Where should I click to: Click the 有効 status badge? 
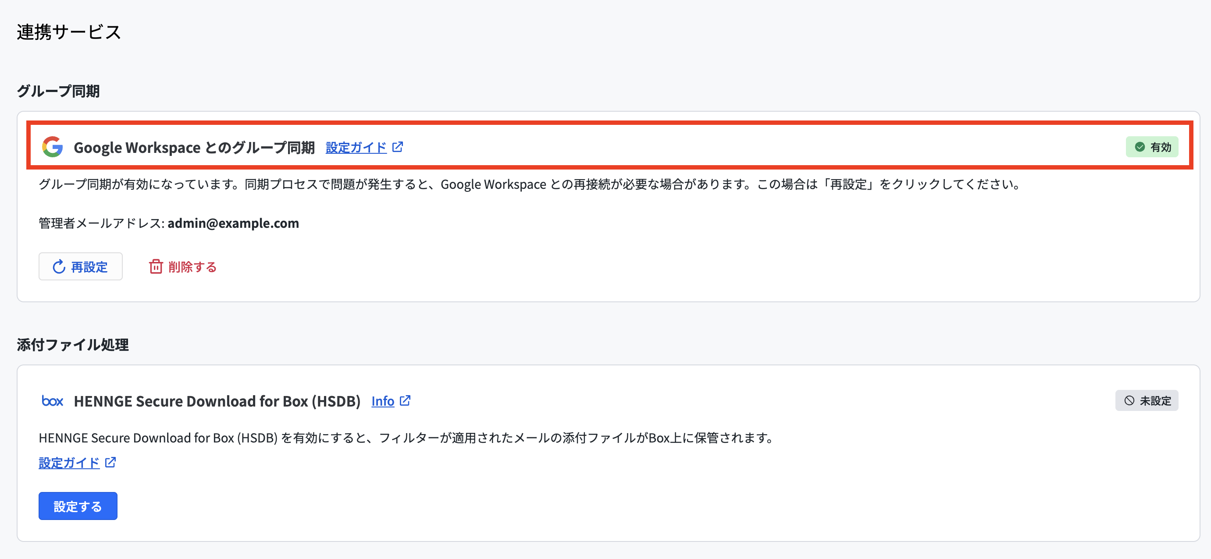point(1152,147)
